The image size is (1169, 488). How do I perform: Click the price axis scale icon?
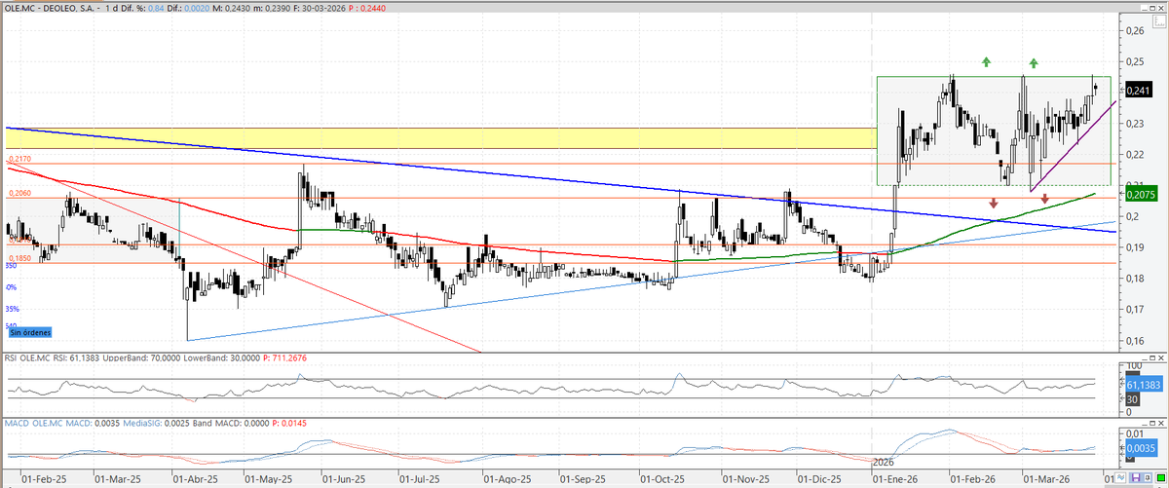(1159, 21)
